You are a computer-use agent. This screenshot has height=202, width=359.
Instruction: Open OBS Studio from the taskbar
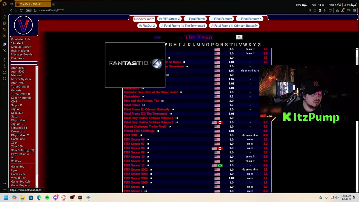(x=72, y=198)
